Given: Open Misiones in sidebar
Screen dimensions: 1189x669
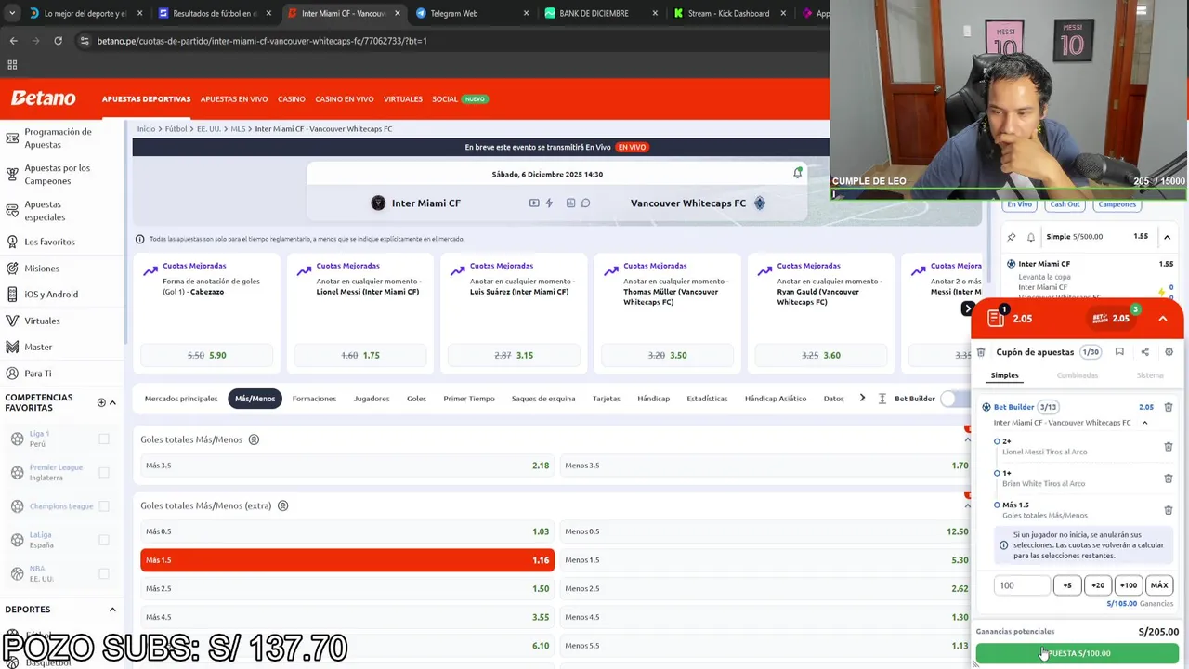Looking at the screenshot, I should [x=42, y=269].
